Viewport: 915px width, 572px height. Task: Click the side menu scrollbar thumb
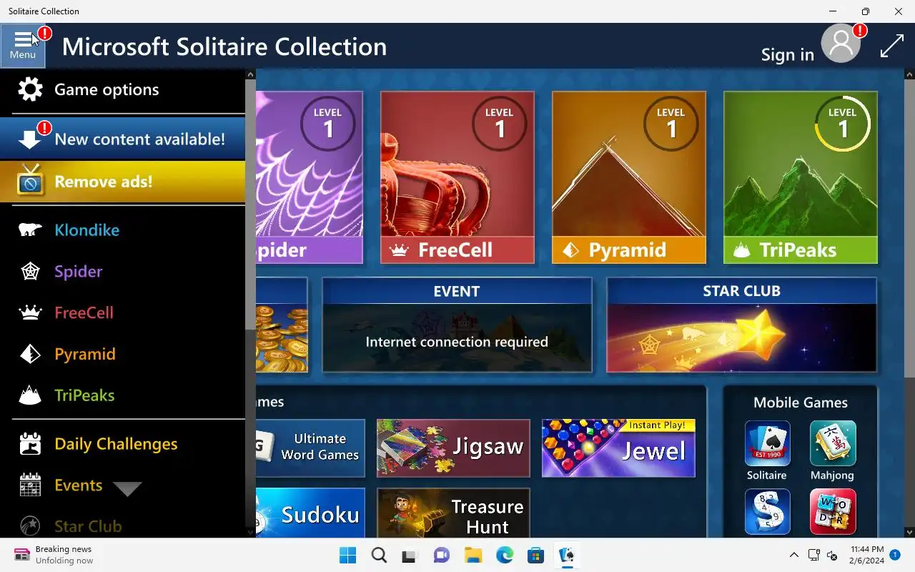(250, 204)
